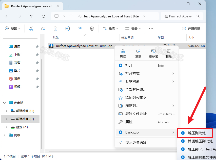Select the Purrfect Apawcalypse Love at tab

click(x=33, y=6)
